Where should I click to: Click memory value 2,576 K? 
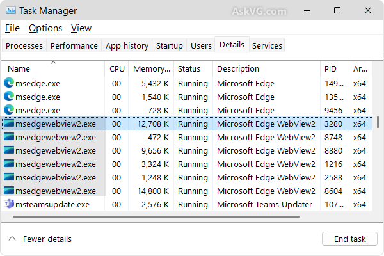click(x=156, y=205)
